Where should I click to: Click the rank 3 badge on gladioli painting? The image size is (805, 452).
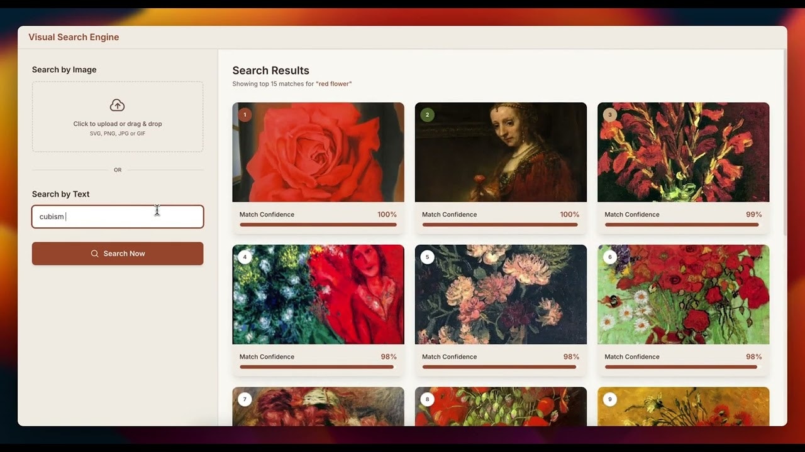(609, 115)
